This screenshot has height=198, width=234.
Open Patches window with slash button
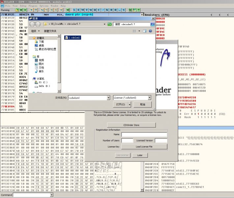click(x=103, y=10)
